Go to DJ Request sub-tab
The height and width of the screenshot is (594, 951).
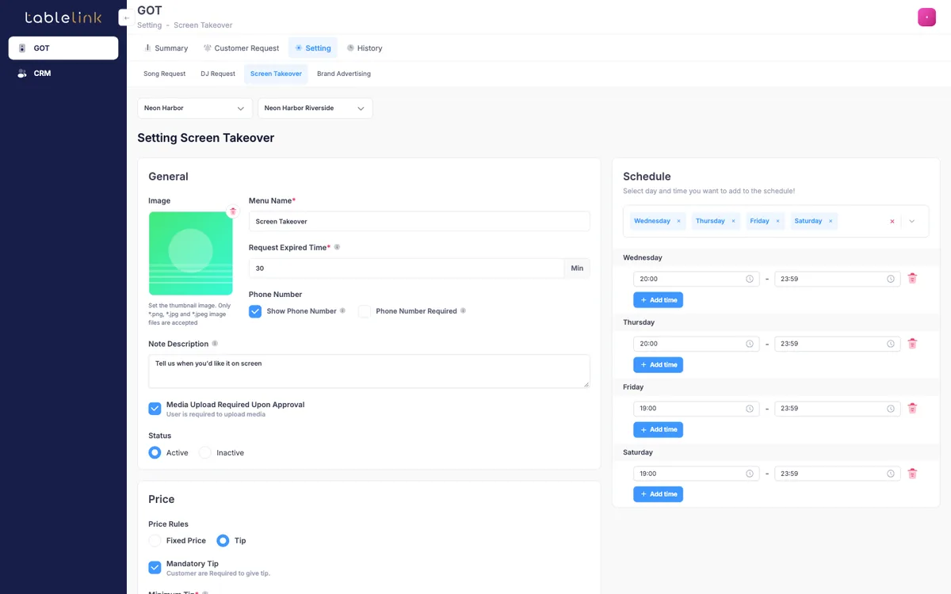point(218,74)
